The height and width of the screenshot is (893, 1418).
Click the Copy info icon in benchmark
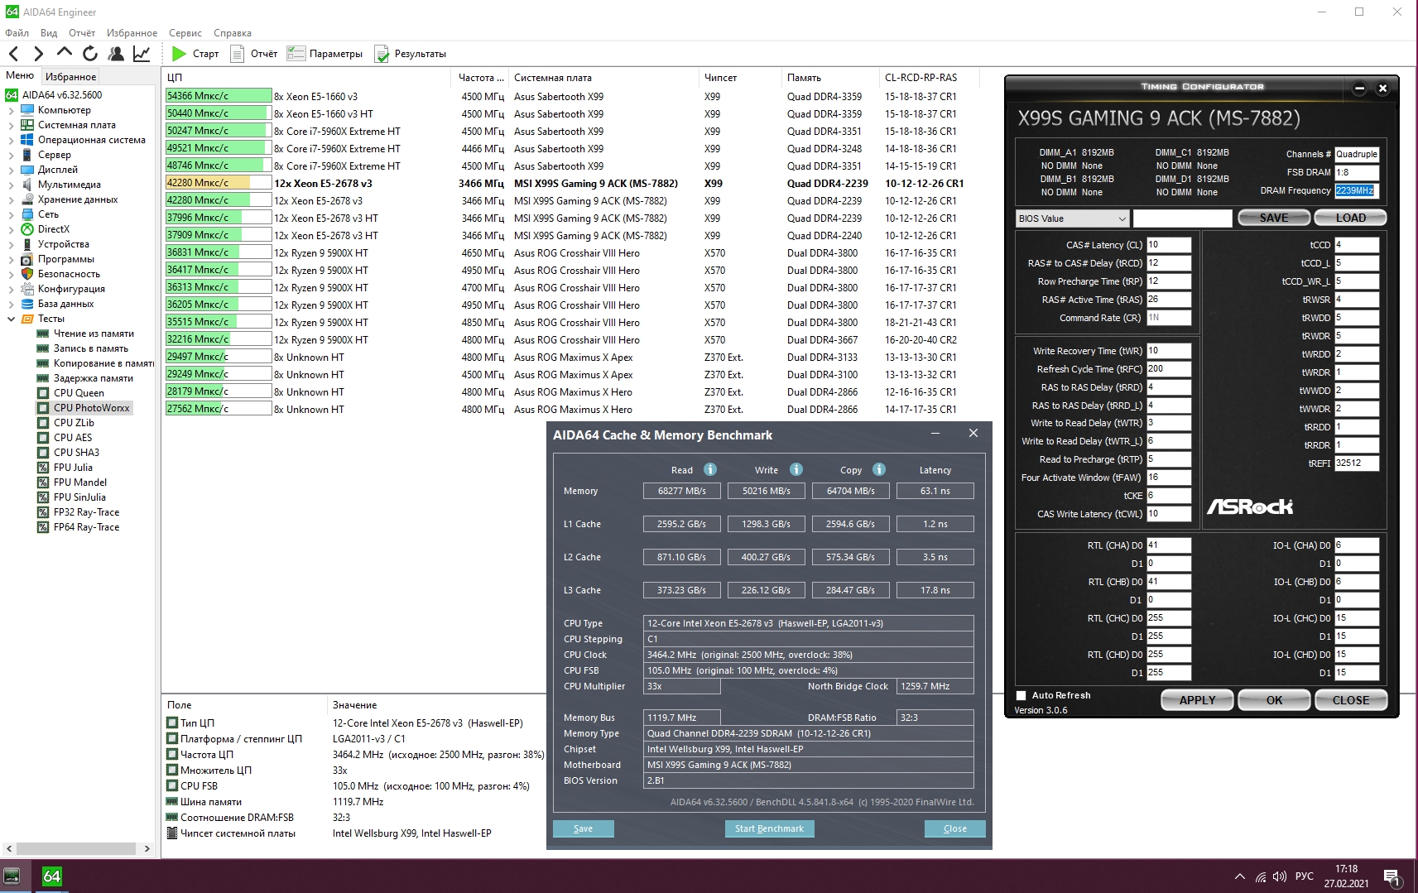879,469
